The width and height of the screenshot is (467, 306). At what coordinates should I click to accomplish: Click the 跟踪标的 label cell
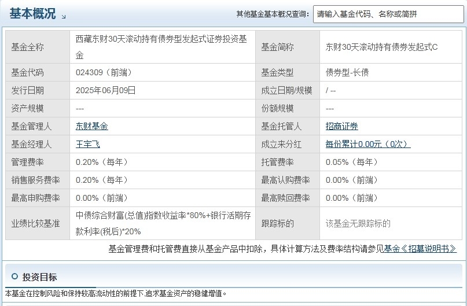[288, 223]
